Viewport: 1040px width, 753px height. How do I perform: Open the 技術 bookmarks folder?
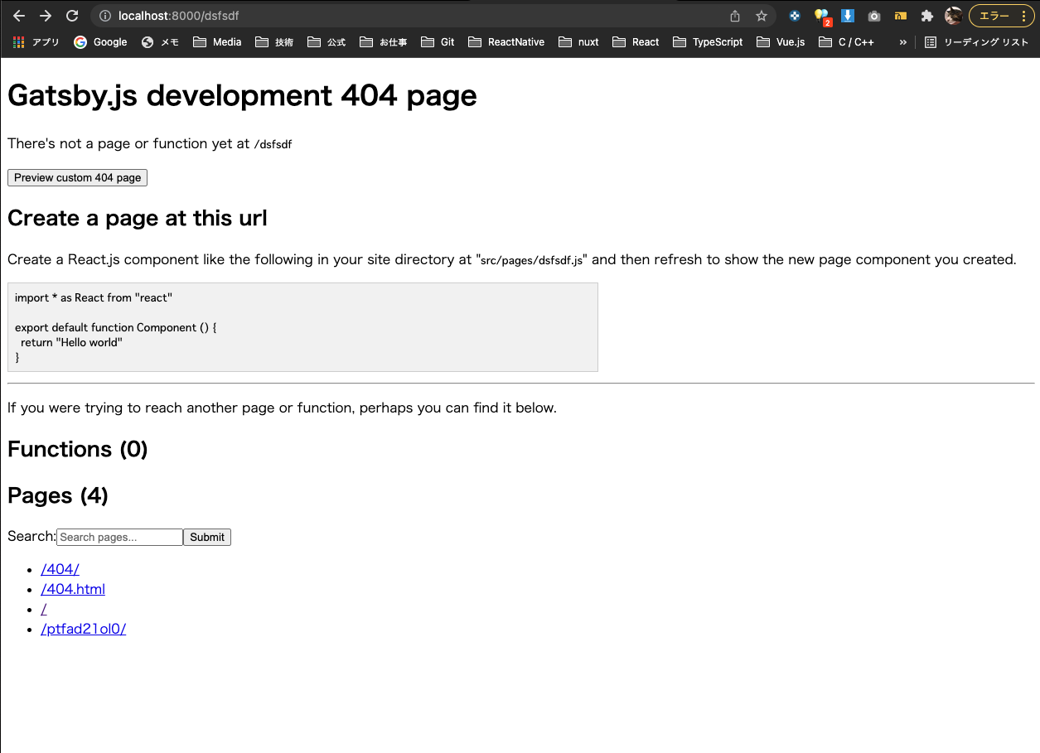pos(274,42)
